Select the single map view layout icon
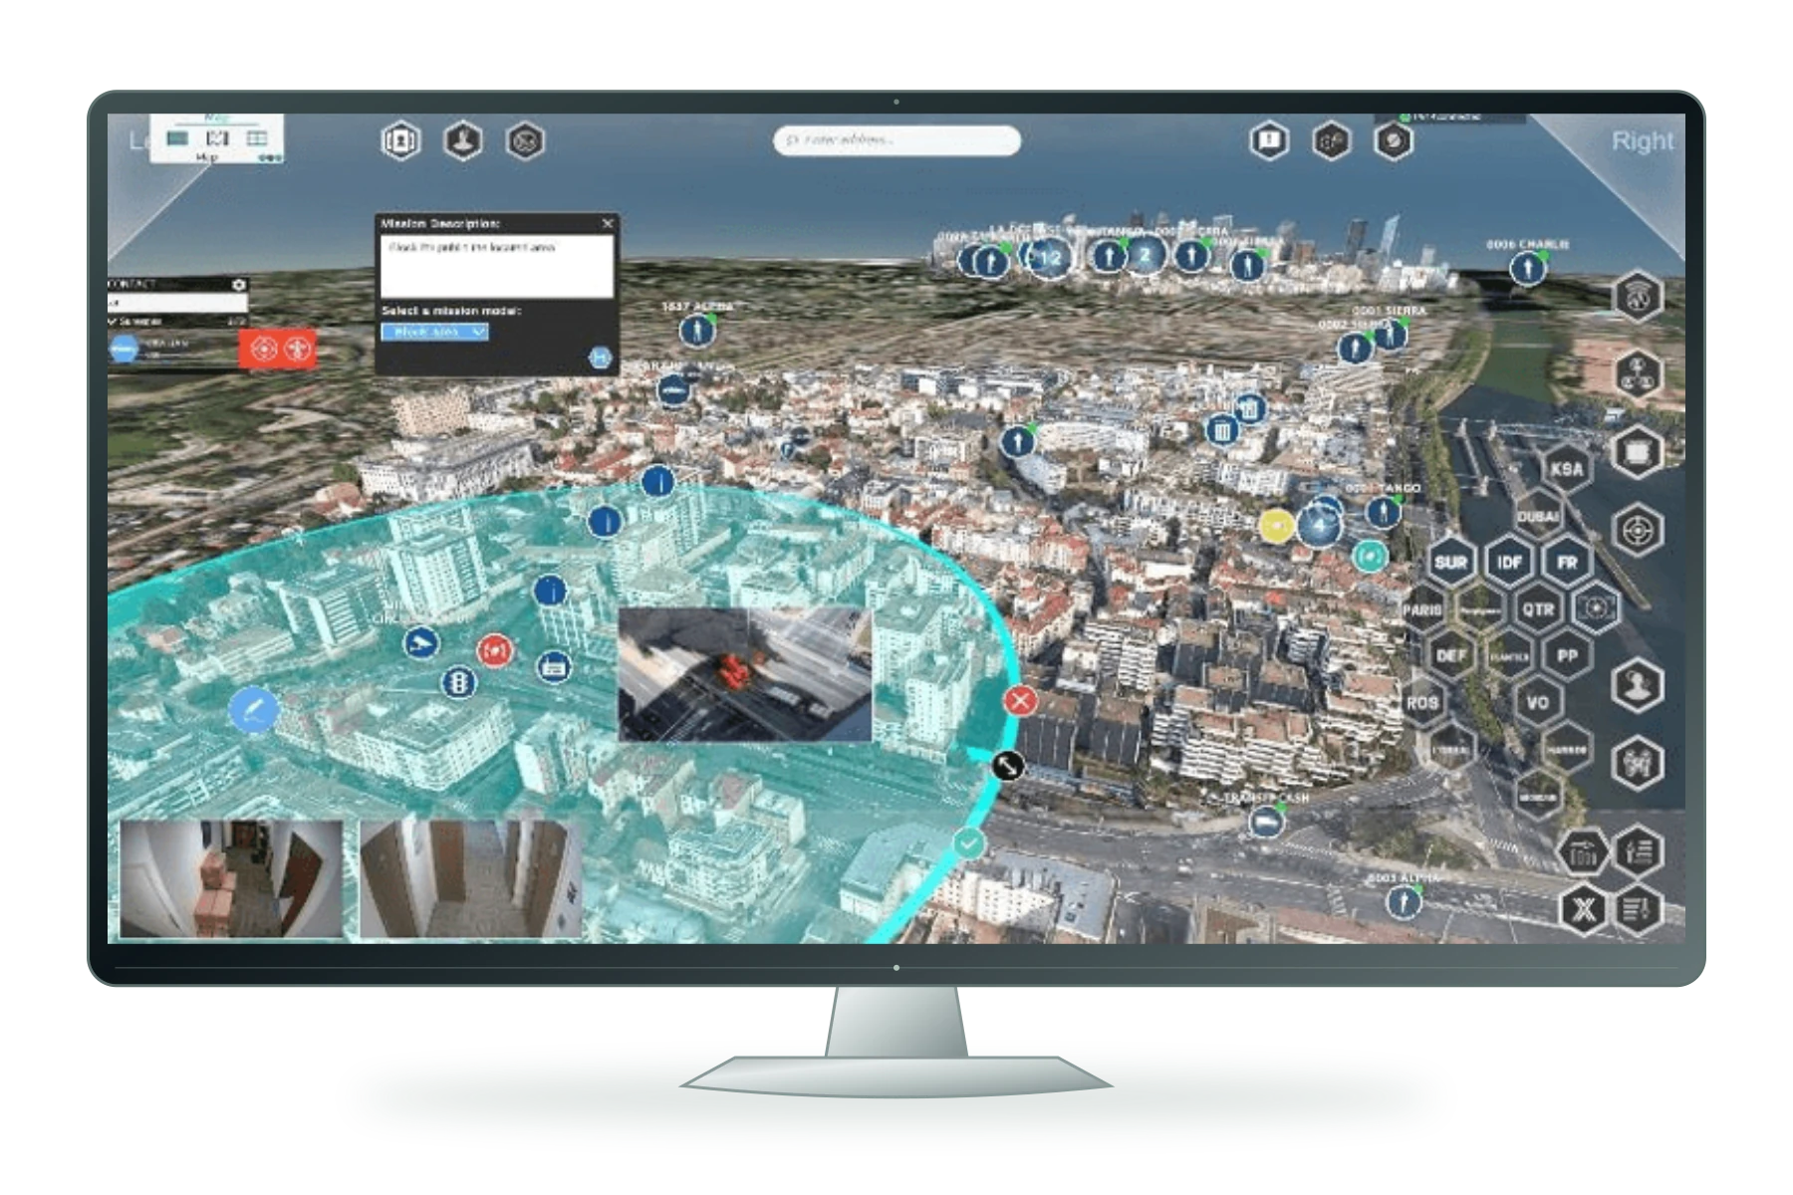 pyautogui.click(x=178, y=138)
